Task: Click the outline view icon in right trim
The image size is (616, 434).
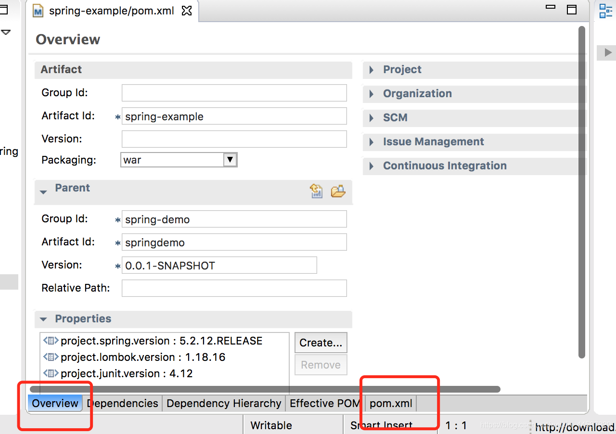Action: [605, 10]
